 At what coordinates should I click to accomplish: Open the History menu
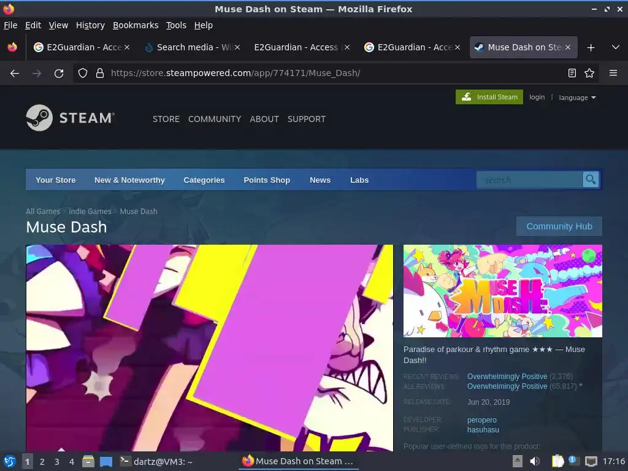coord(90,25)
